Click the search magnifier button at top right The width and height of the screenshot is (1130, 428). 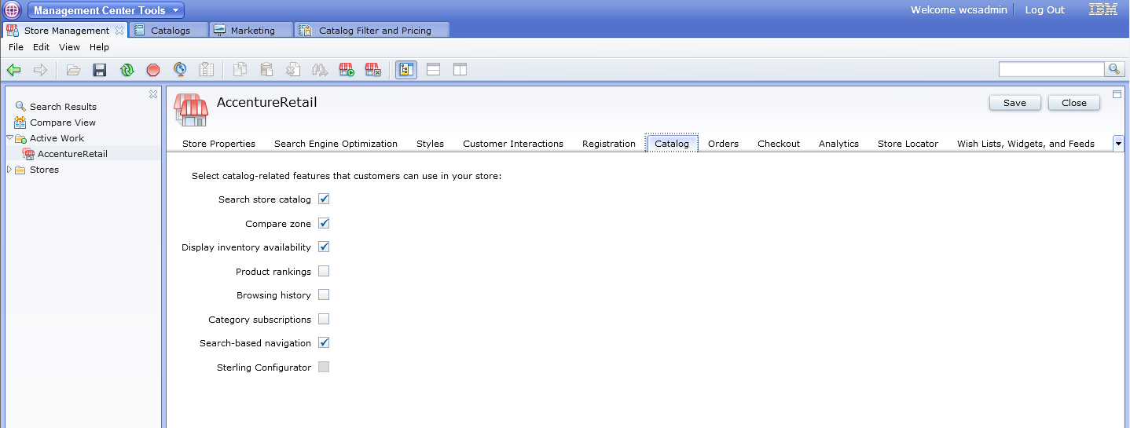[1114, 69]
